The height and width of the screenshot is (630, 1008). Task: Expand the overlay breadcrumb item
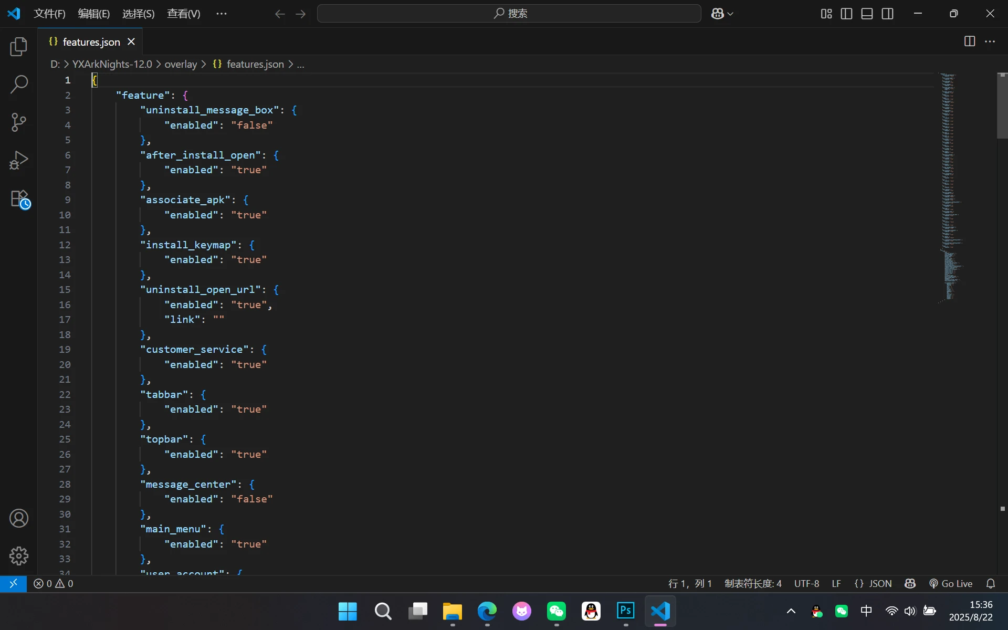click(x=180, y=64)
